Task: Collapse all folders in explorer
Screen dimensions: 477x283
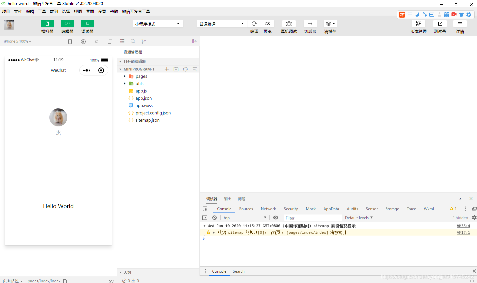Action: point(195,69)
